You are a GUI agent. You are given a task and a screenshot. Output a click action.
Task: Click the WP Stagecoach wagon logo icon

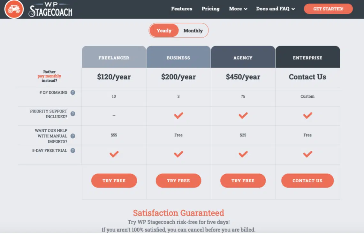14,9
